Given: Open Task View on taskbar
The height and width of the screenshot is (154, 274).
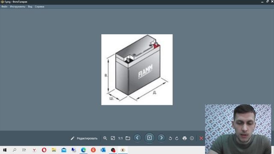Looking at the screenshot, I should 24,150.
